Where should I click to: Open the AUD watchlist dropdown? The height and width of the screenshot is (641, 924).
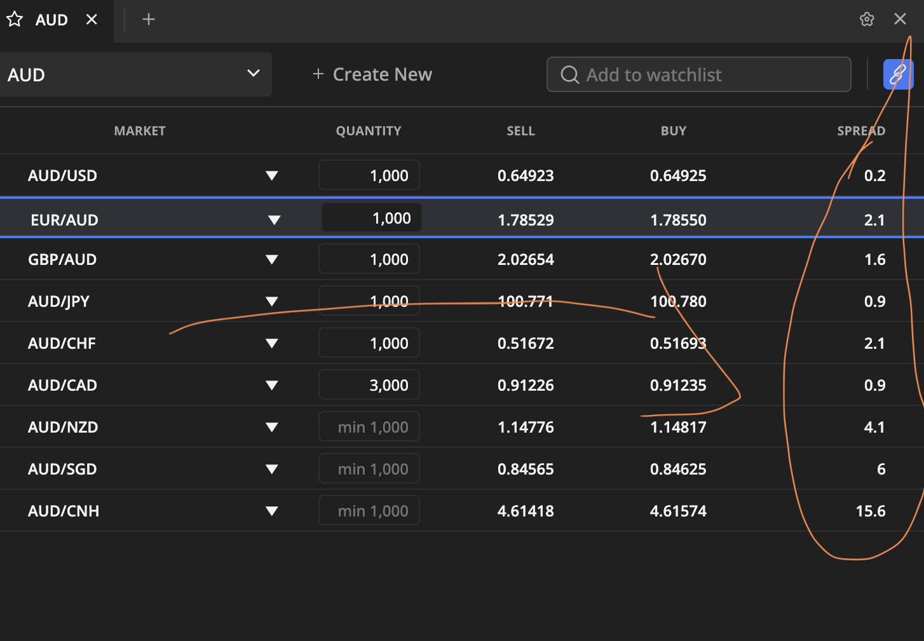click(135, 74)
